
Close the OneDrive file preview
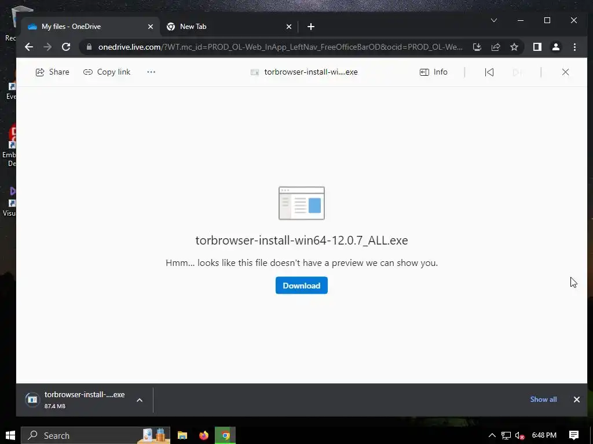coord(565,72)
